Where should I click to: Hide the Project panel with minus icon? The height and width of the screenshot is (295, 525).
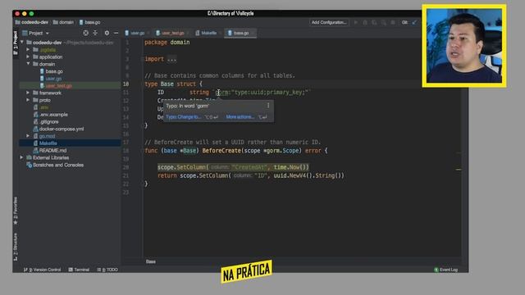pyautogui.click(x=116, y=33)
